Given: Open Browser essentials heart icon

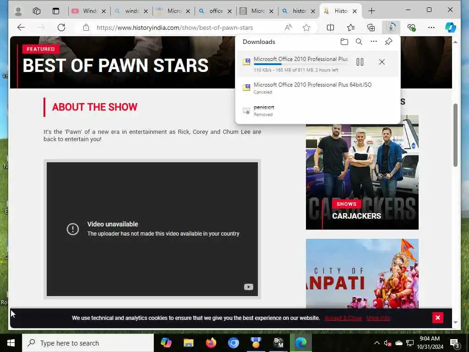Looking at the screenshot, I should pos(411,27).
